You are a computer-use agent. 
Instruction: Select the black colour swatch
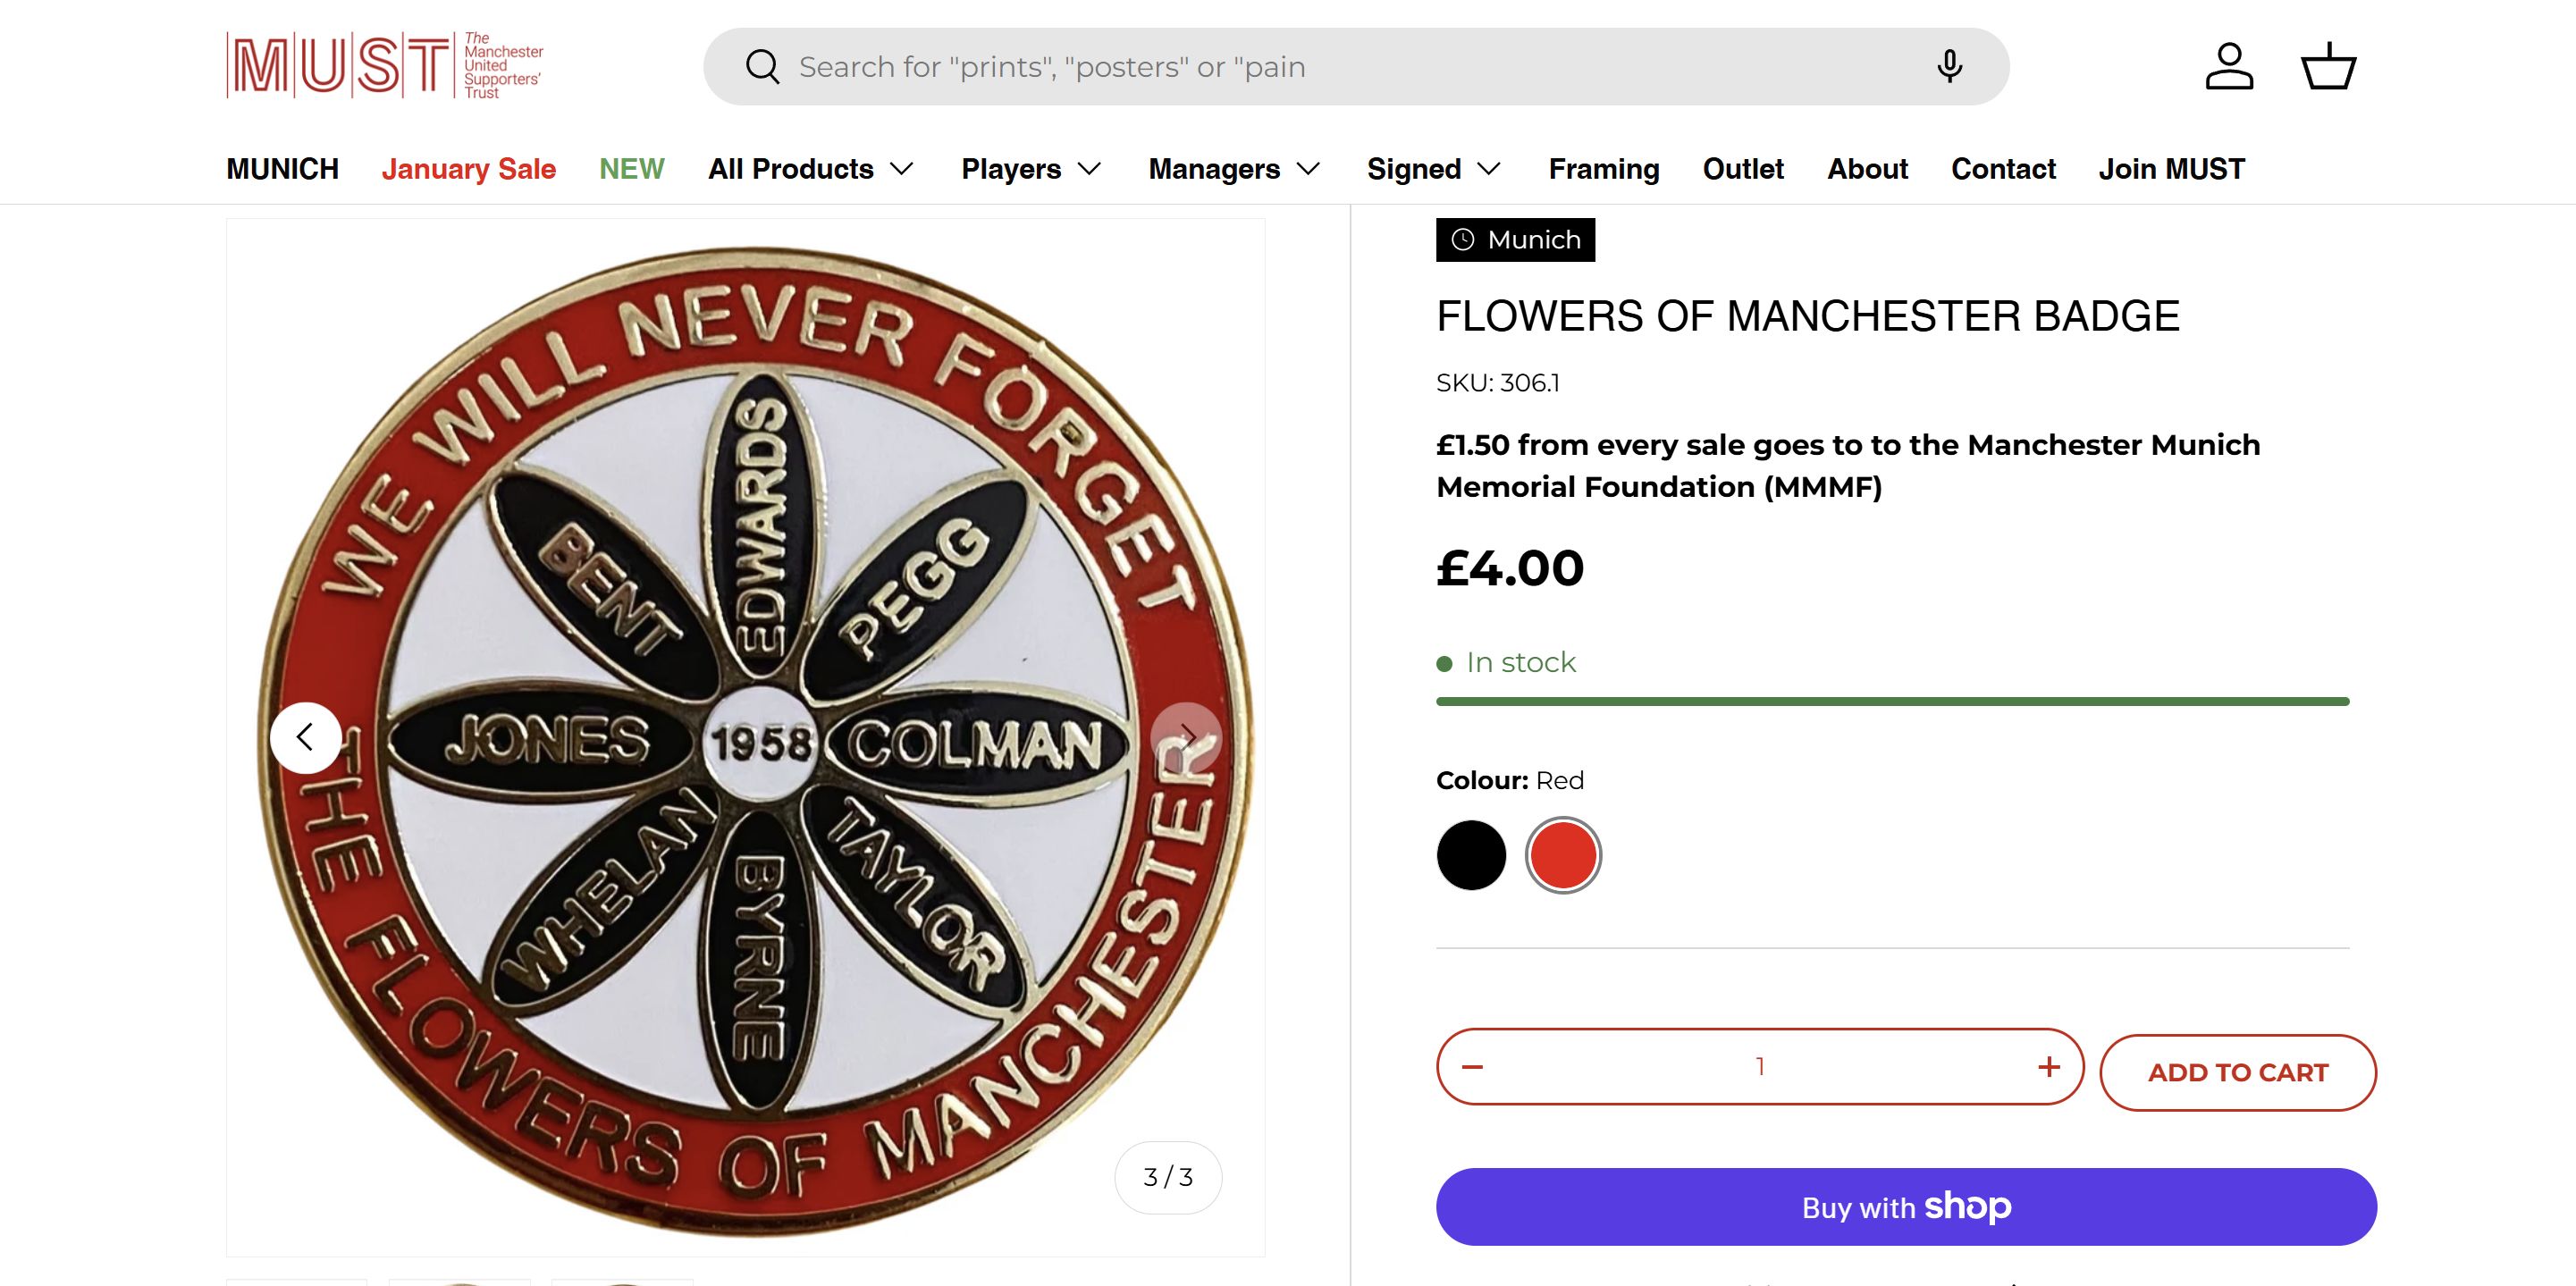[x=1471, y=855]
